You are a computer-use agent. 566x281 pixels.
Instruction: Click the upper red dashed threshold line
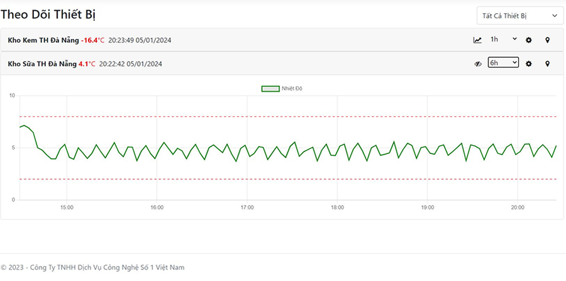[x=287, y=116]
